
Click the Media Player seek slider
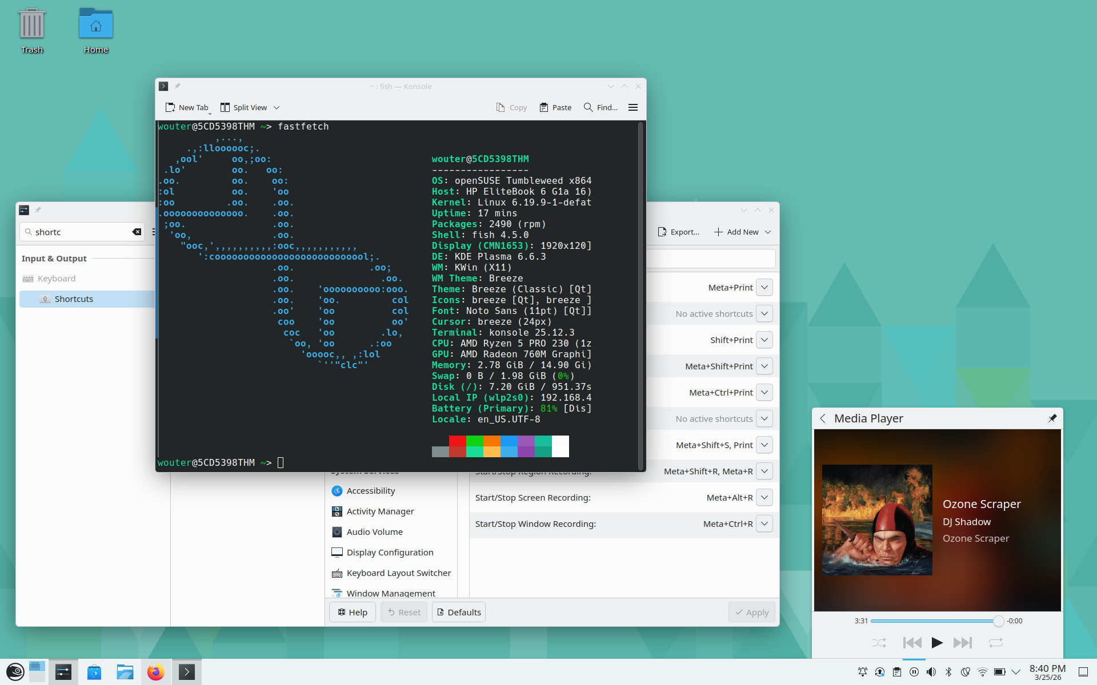tap(935, 621)
